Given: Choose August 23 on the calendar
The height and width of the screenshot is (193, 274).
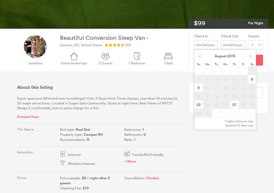Looking at the screenshot, I should click(198, 105).
